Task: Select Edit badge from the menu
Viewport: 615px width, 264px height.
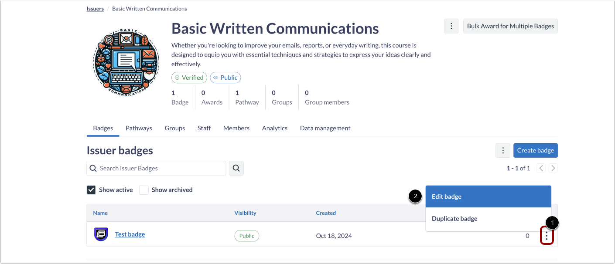Action: [x=489, y=196]
